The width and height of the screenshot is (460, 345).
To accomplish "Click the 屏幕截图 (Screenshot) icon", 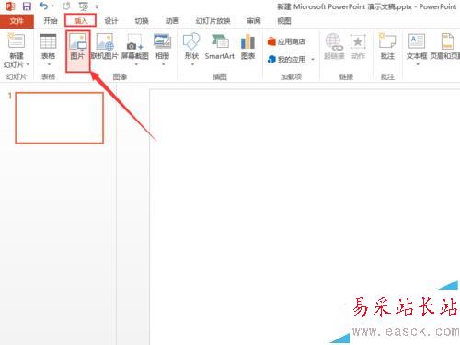I will [135, 41].
